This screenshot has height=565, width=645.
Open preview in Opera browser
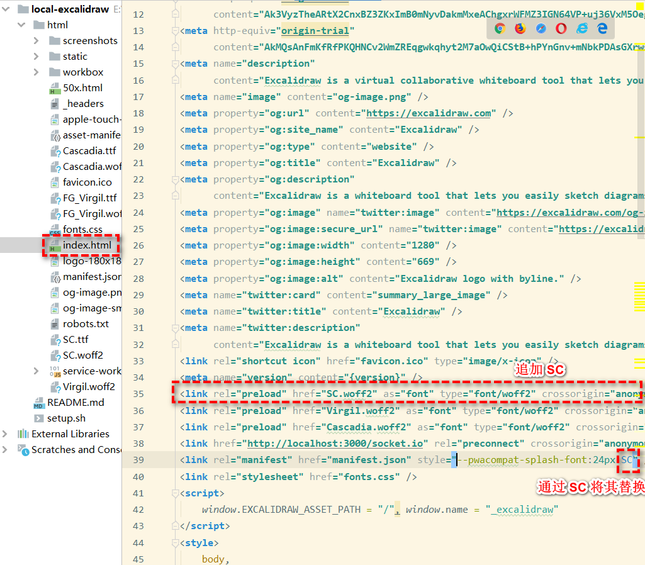(561, 28)
